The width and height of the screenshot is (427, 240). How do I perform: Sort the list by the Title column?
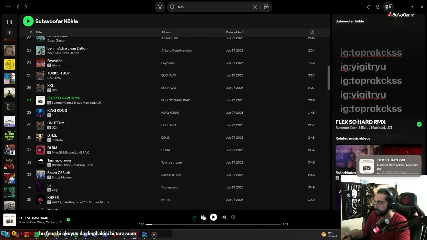click(39, 32)
